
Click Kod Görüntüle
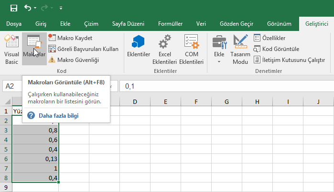(276, 49)
